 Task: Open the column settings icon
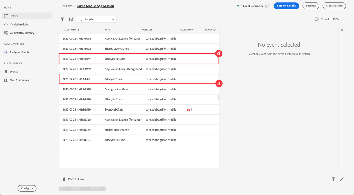click(71, 19)
